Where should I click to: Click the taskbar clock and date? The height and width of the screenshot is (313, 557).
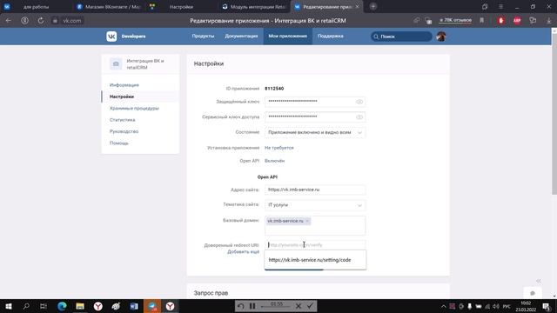(x=526, y=306)
